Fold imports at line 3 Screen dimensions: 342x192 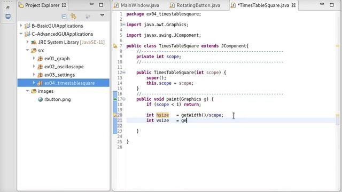124,25
